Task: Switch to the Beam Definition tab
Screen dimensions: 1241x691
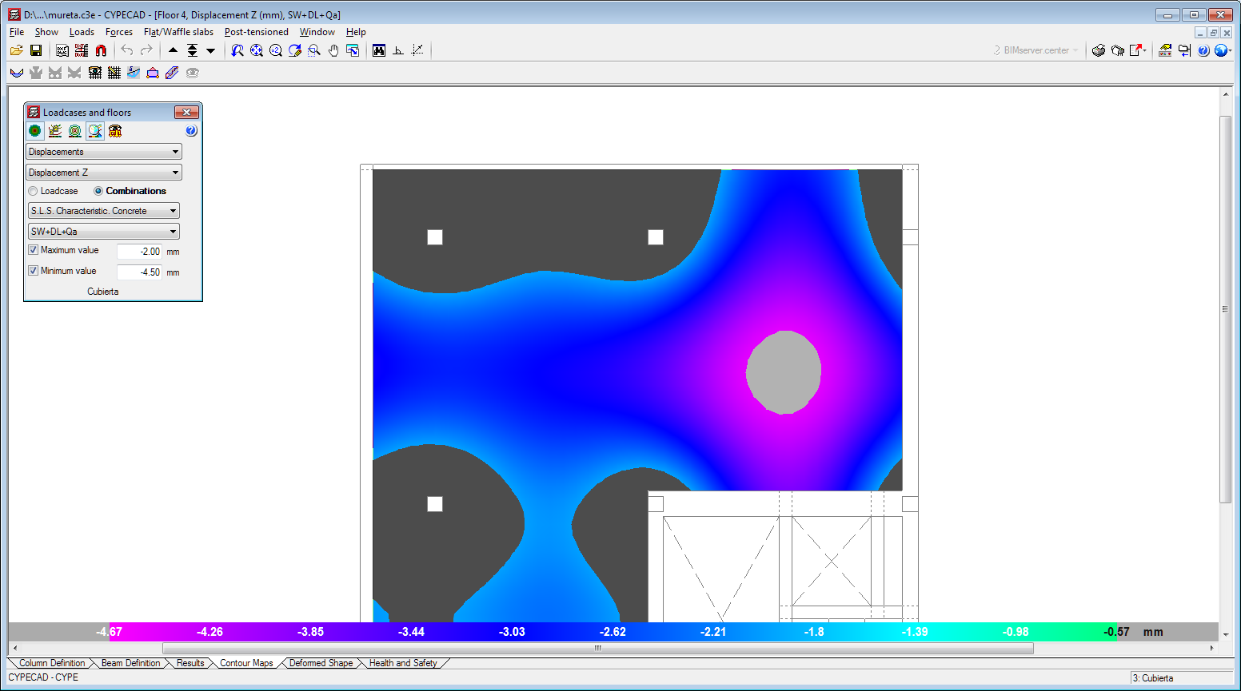Action: (130, 663)
